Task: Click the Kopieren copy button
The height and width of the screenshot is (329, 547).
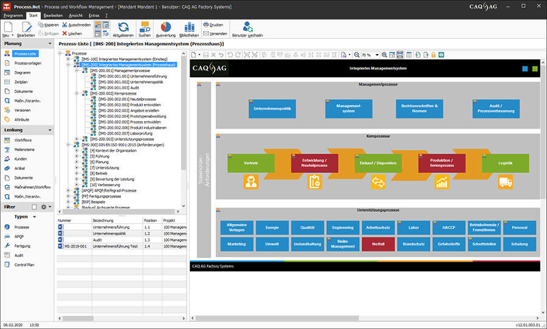Action: pos(49,25)
